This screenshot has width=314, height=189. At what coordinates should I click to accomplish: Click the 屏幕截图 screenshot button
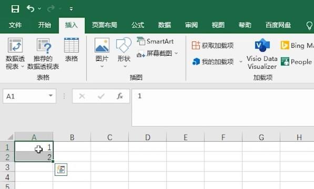[x=155, y=54]
